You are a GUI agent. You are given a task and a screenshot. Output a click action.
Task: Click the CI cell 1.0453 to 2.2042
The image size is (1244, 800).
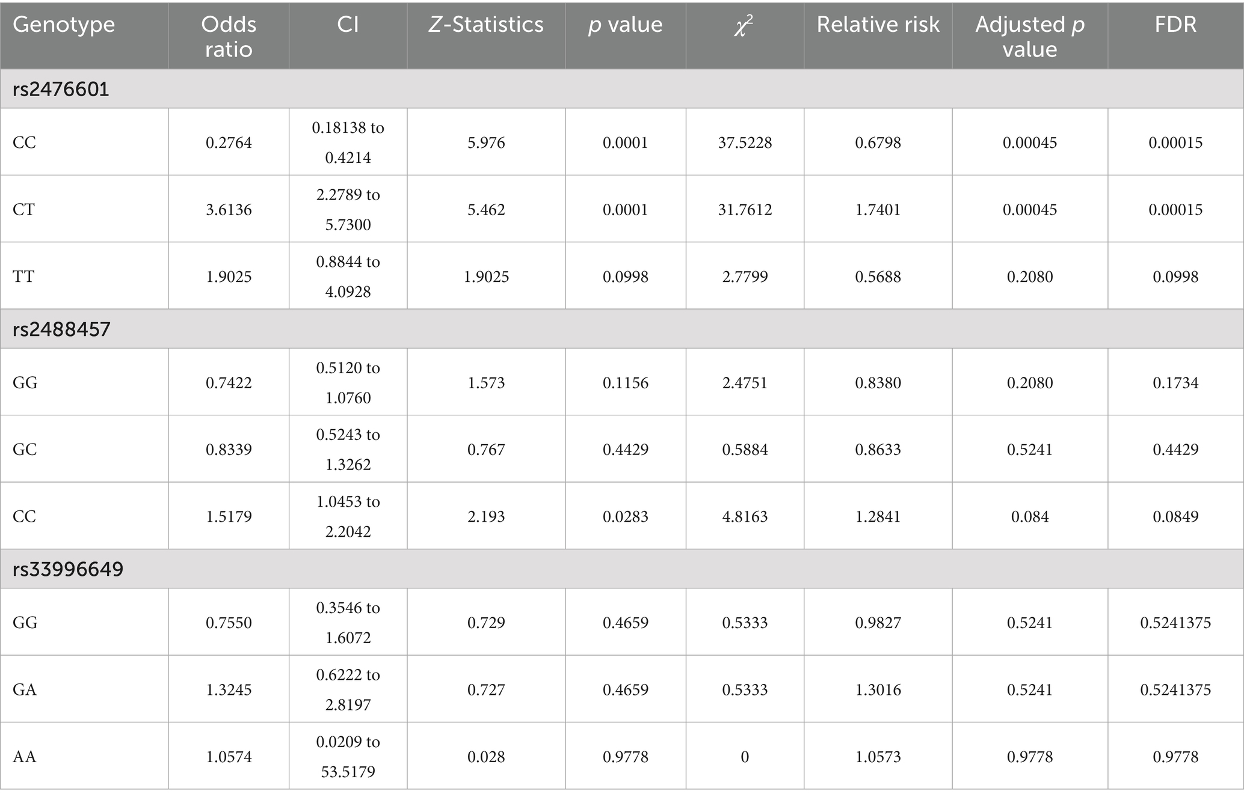point(348,516)
